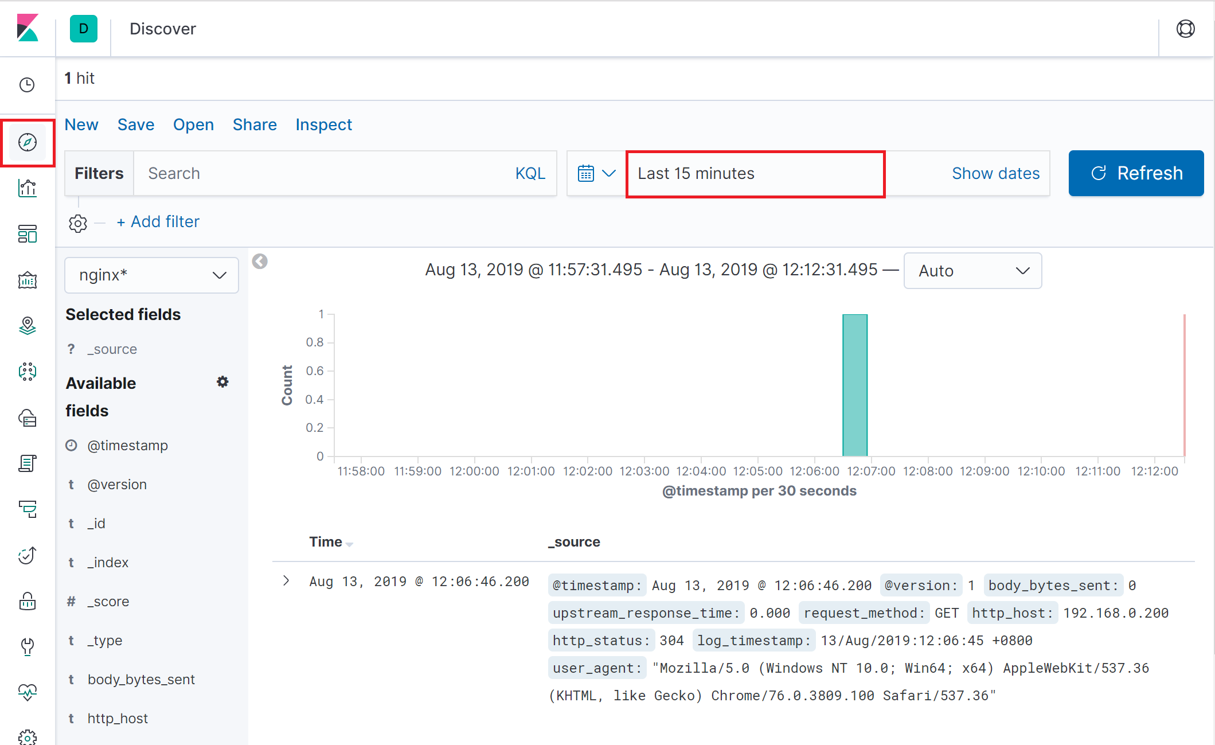The height and width of the screenshot is (745, 1215).
Task: Click Save in the top menu
Action: click(136, 124)
